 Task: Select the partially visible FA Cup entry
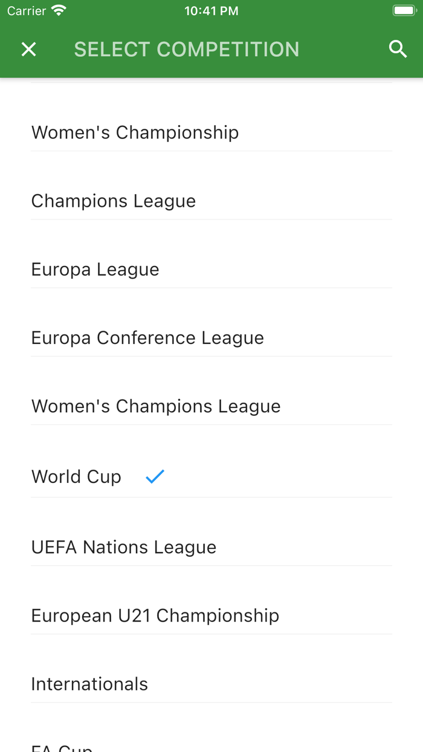pos(62,747)
